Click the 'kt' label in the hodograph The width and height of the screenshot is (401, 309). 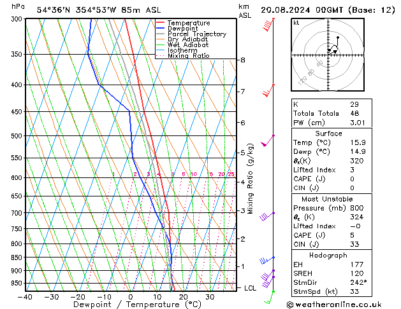(296, 23)
